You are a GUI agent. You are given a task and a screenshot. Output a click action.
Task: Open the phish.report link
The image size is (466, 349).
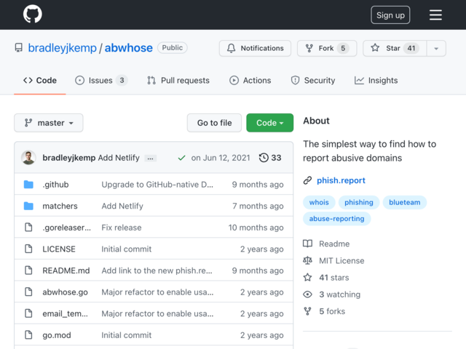341,180
